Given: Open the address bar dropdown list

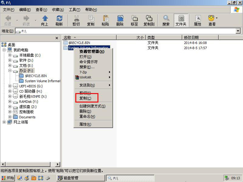Looking at the screenshot, I should [238, 31].
